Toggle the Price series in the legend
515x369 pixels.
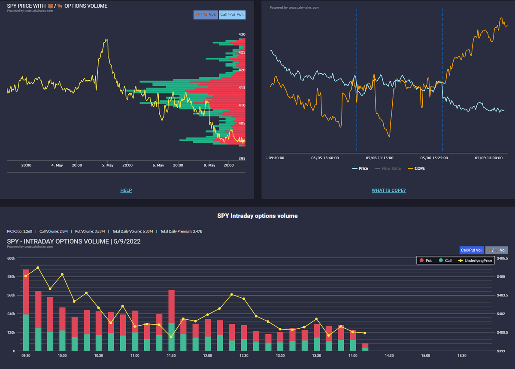360,168
